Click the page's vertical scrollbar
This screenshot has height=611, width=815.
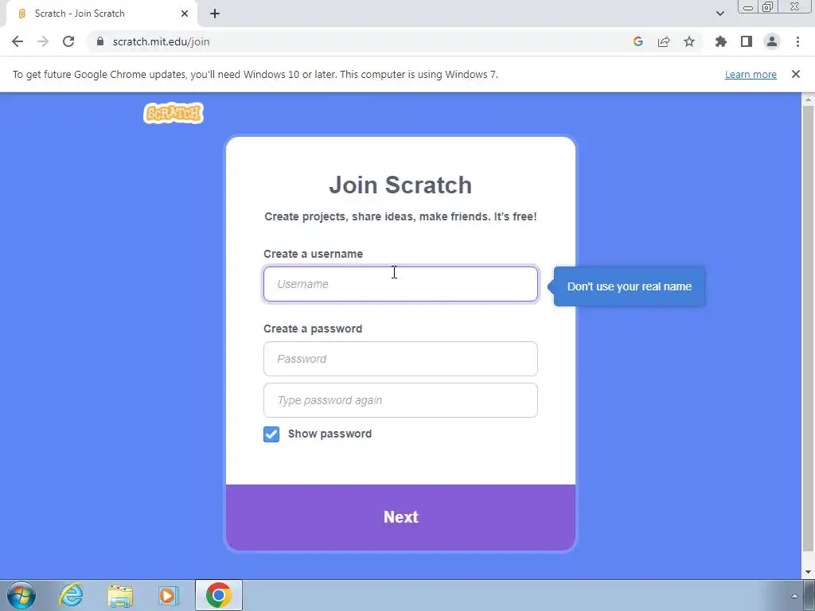(809, 327)
